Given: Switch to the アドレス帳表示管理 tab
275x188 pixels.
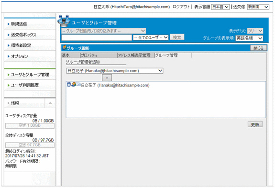Looking at the screenshot, I should [136, 55].
